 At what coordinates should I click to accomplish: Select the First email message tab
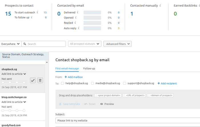[67, 69]
